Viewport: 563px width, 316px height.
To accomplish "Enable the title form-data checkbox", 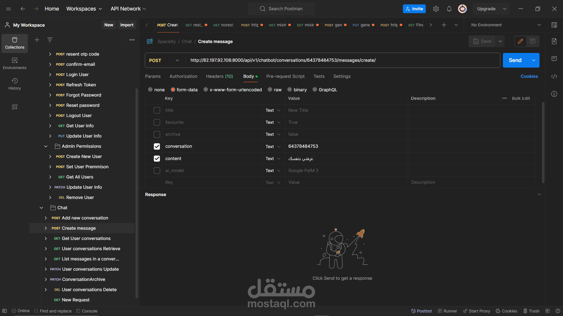I will (x=157, y=110).
